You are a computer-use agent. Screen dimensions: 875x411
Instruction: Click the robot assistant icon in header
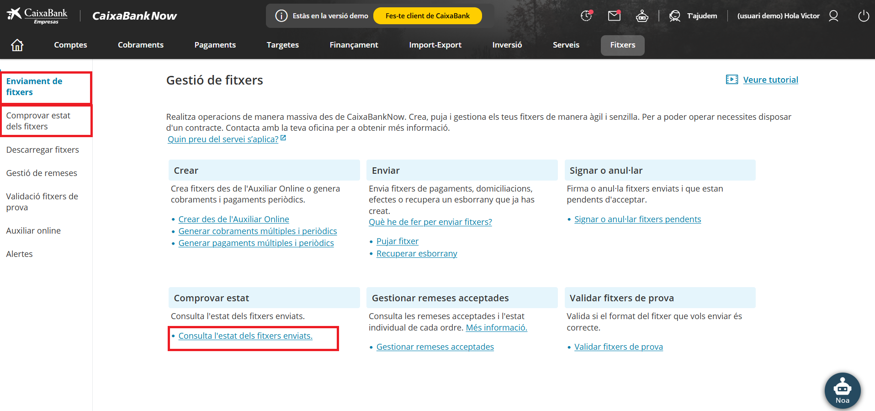(x=642, y=16)
